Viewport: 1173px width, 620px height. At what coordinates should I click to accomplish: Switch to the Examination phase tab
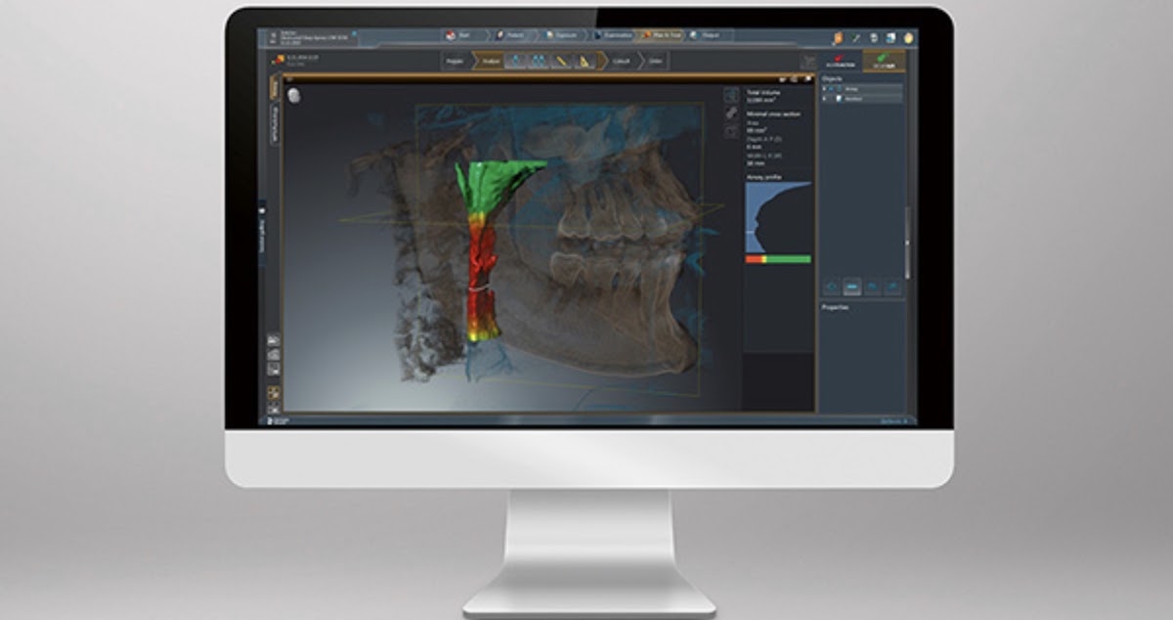point(614,35)
